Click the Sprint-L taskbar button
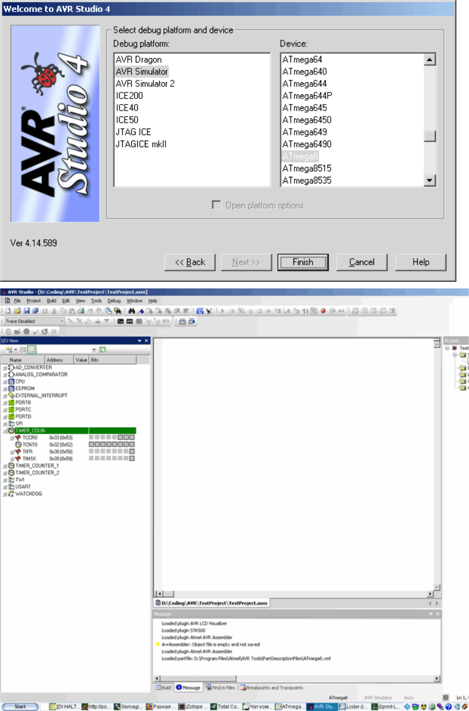Screen dimensions: 469x711 click(x=385, y=706)
